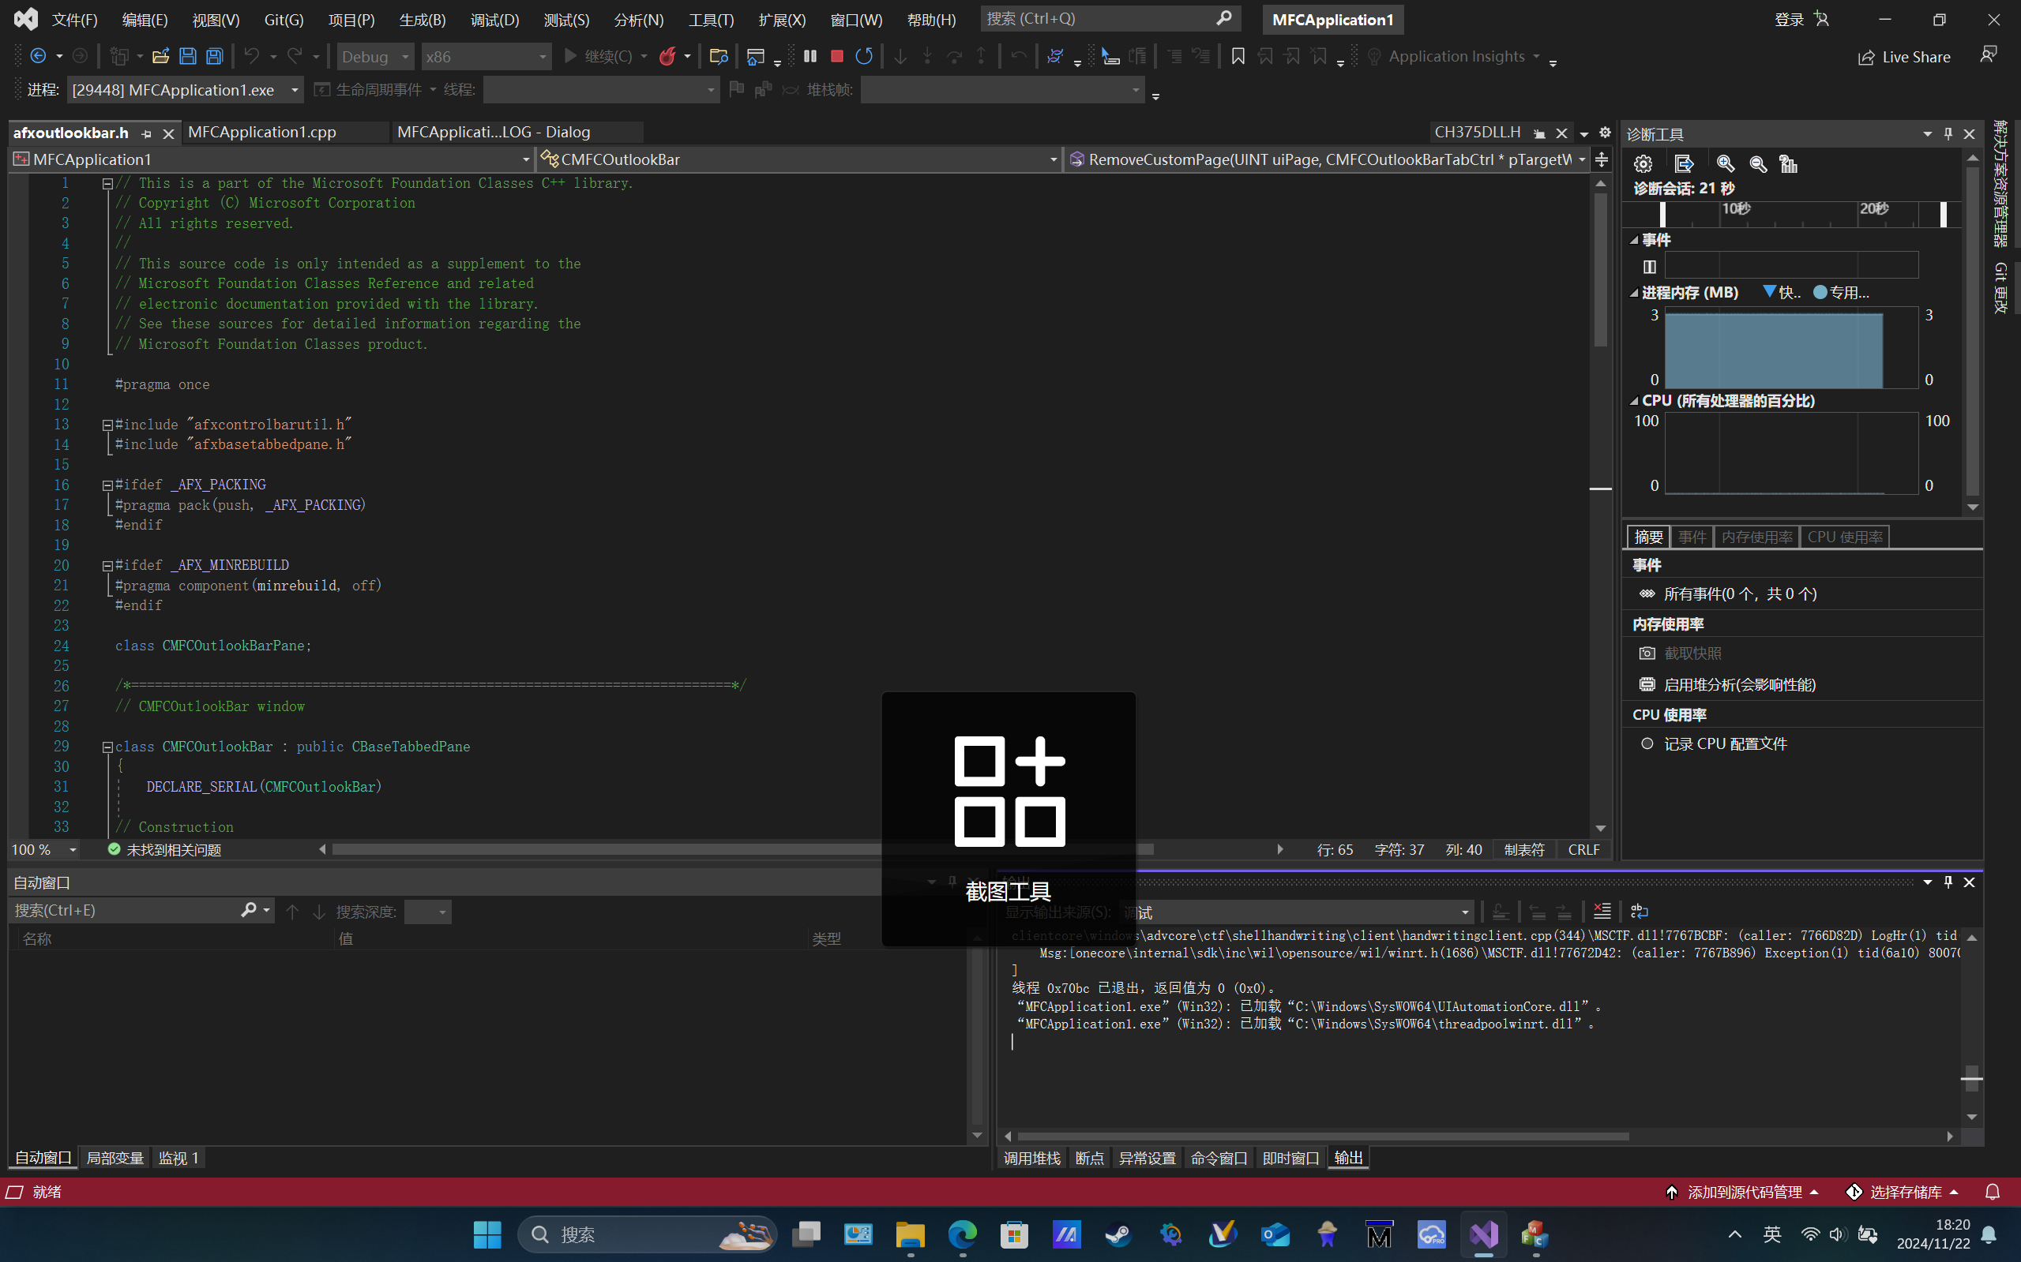Click the Open File folder icon
2021x1262 pixels.
(x=160, y=56)
